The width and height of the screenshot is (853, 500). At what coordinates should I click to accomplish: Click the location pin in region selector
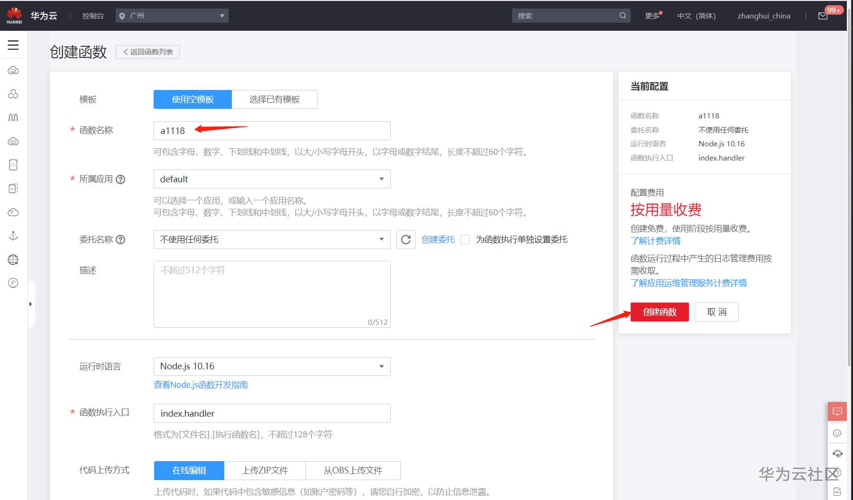click(x=122, y=16)
